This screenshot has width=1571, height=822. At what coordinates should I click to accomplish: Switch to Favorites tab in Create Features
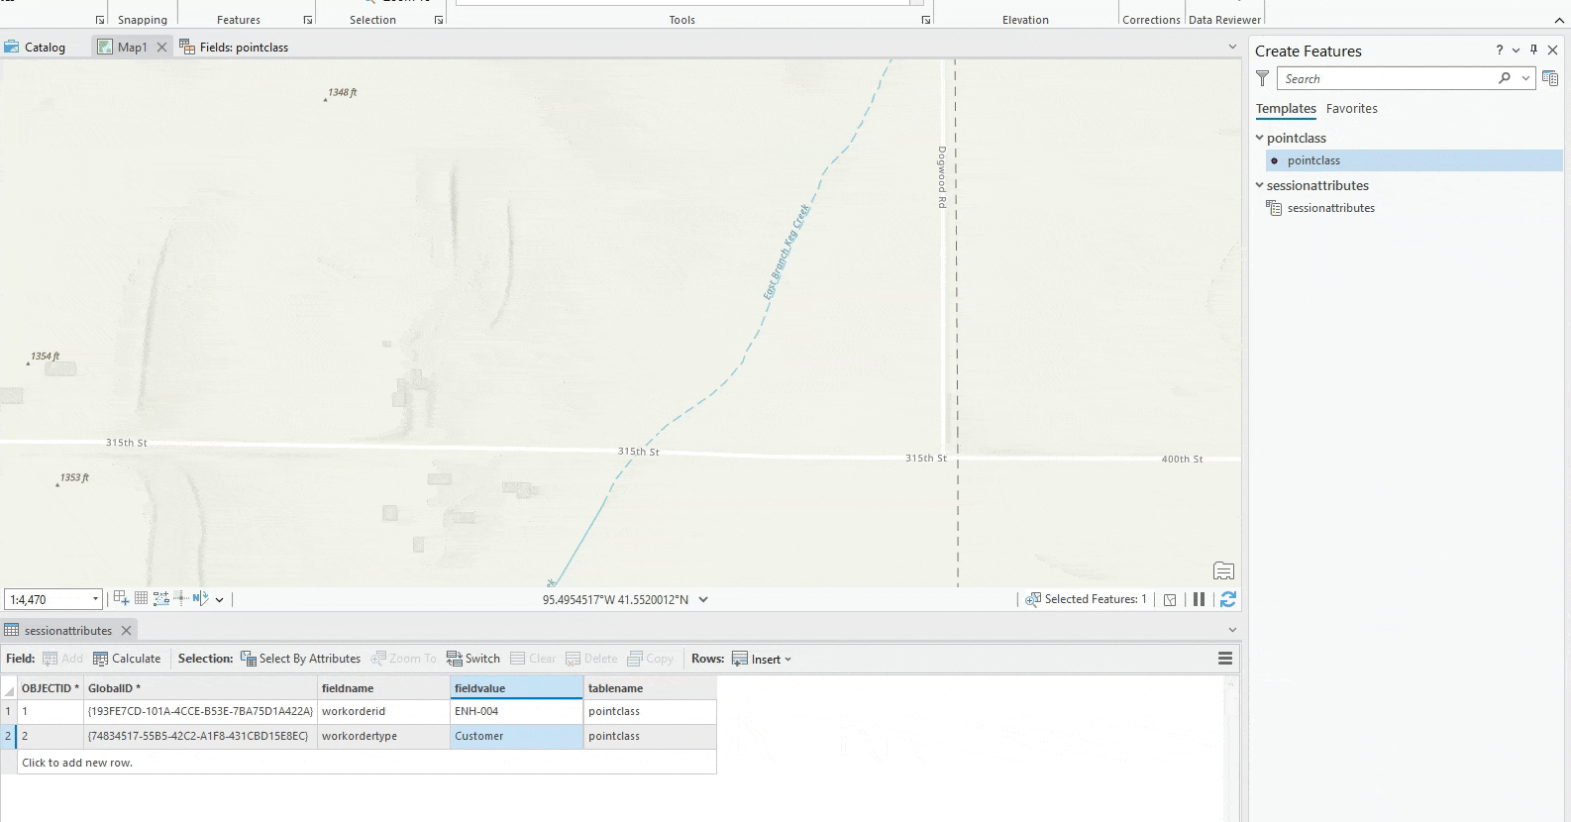pyautogui.click(x=1352, y=109)
